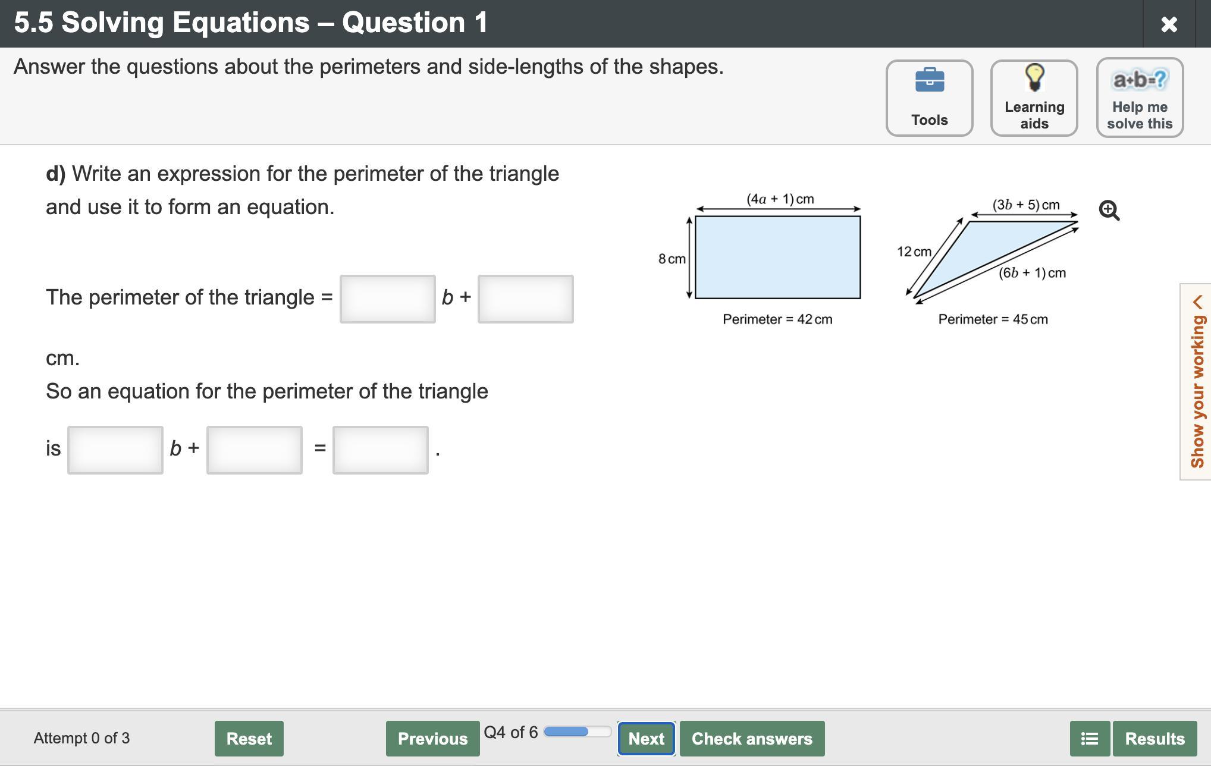
Task: Click the question progress bar
Action: [x=577, y=732]
